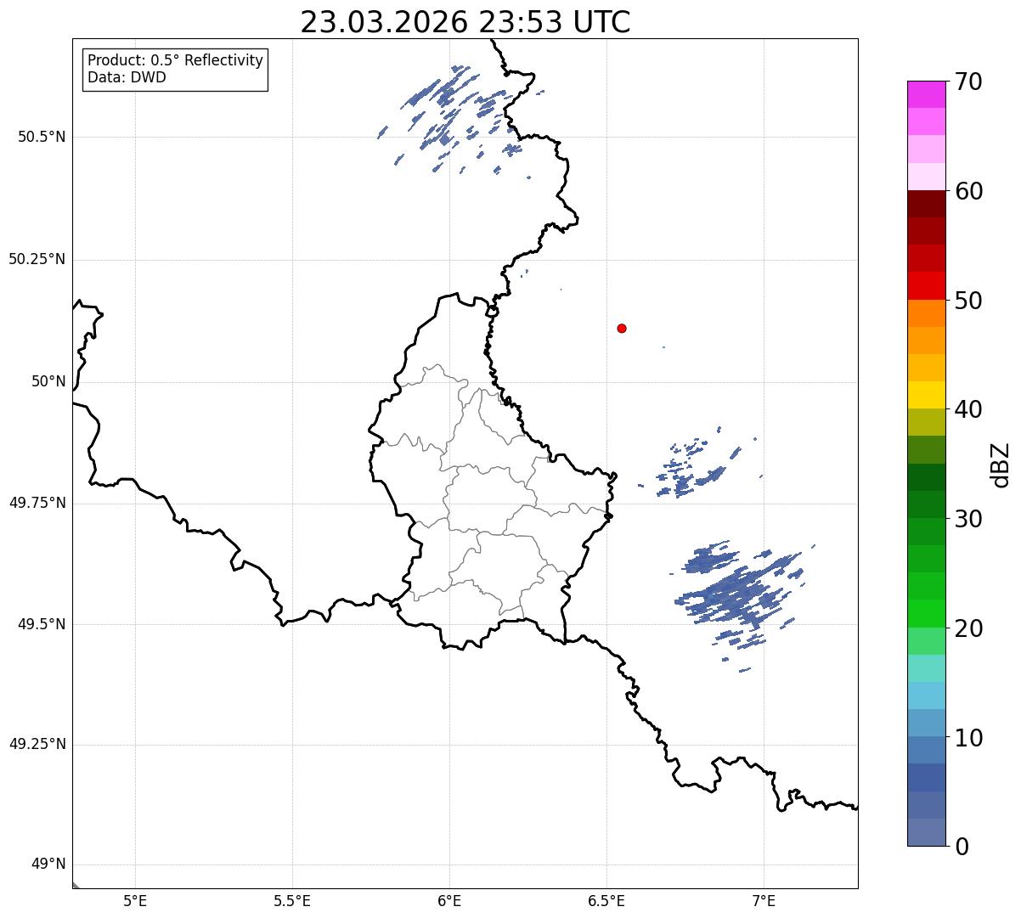Click the 49°N latitude label
The image size is (1021, 918).
coord(49,864)
